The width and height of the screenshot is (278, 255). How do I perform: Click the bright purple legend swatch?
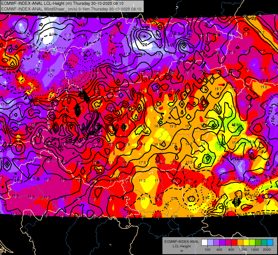(222, 243)
